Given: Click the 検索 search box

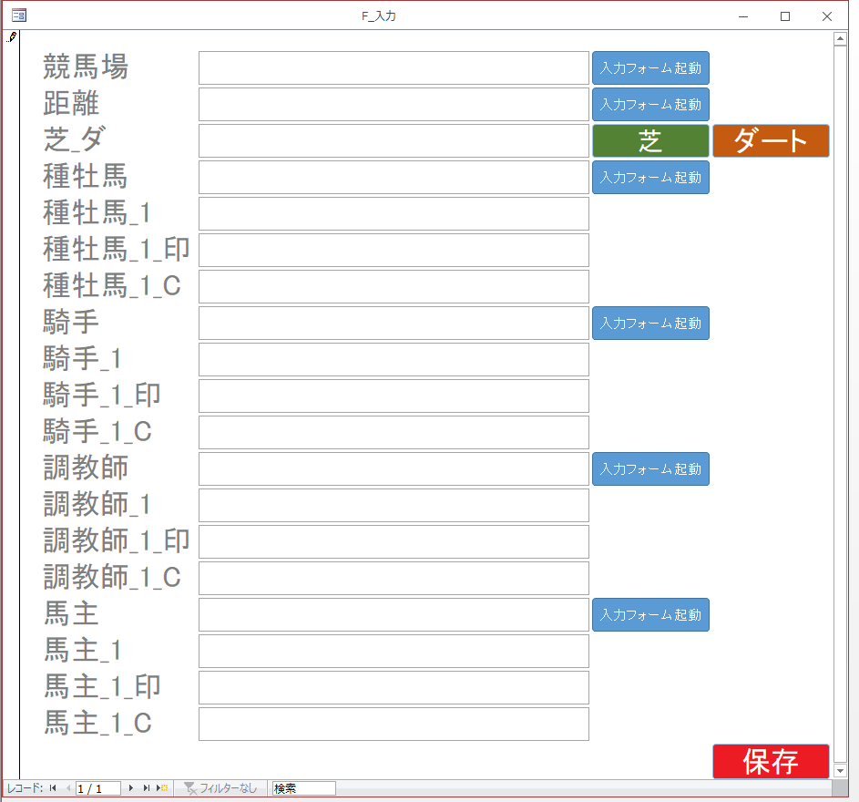Looking at the screenshot, I should coord(303,788).
